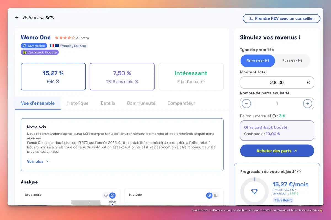Select the Diversifiée tag
Image resolution: width=331 pixels, height=220 pixels.
click(34, 46)
